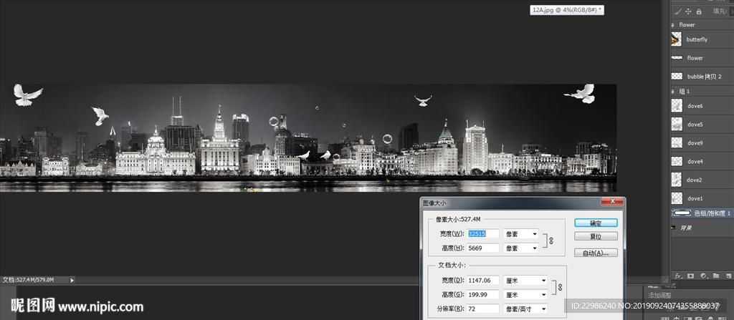The width and height of the screenshot is (734, 320).
Task: Open the resolution 像素/英寸 unit dropdown
Action: click(x=525, y=309)
